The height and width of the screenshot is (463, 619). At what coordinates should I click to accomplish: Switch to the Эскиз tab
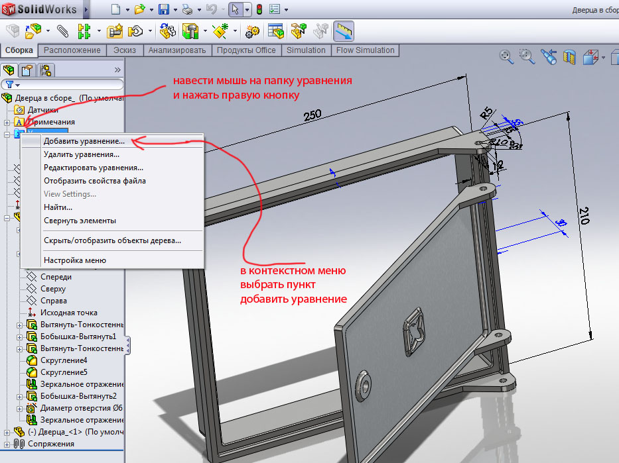pos(125,50)
